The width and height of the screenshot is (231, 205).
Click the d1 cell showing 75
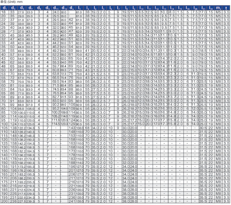coord(4,105)
